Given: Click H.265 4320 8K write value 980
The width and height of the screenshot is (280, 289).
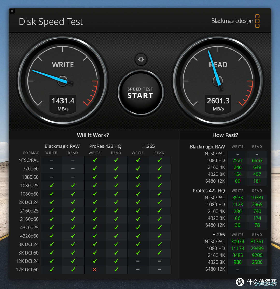Looking at the screenshot, I should click(237, 262).
